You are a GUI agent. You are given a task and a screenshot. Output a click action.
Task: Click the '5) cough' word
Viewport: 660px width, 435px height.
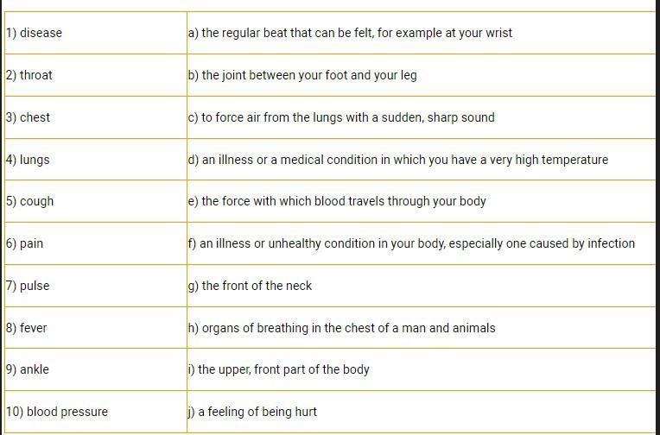(x=30, y=201)
